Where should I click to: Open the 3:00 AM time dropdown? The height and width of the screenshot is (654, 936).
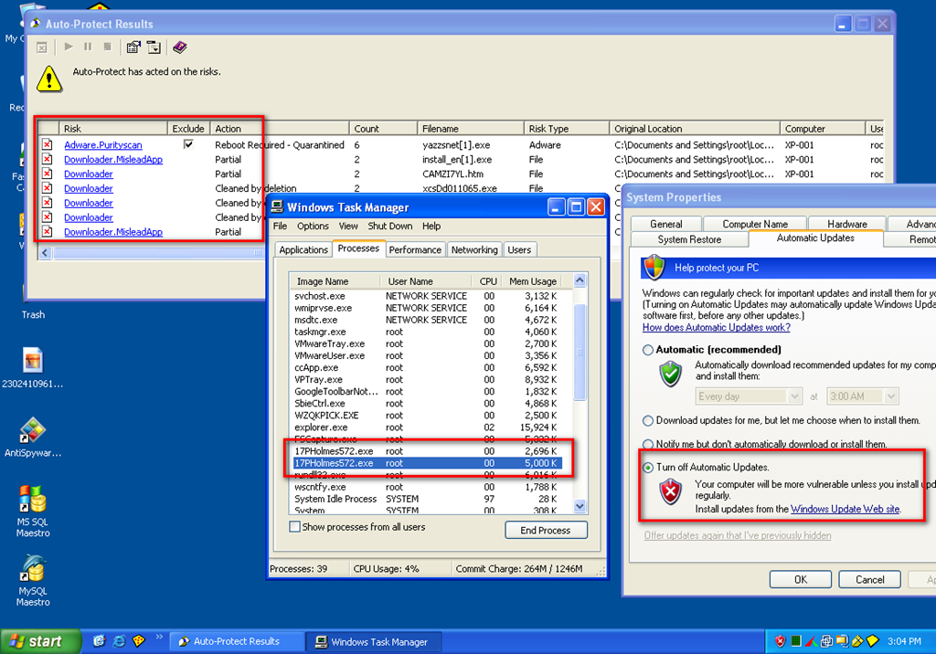(x=891, y=396)
